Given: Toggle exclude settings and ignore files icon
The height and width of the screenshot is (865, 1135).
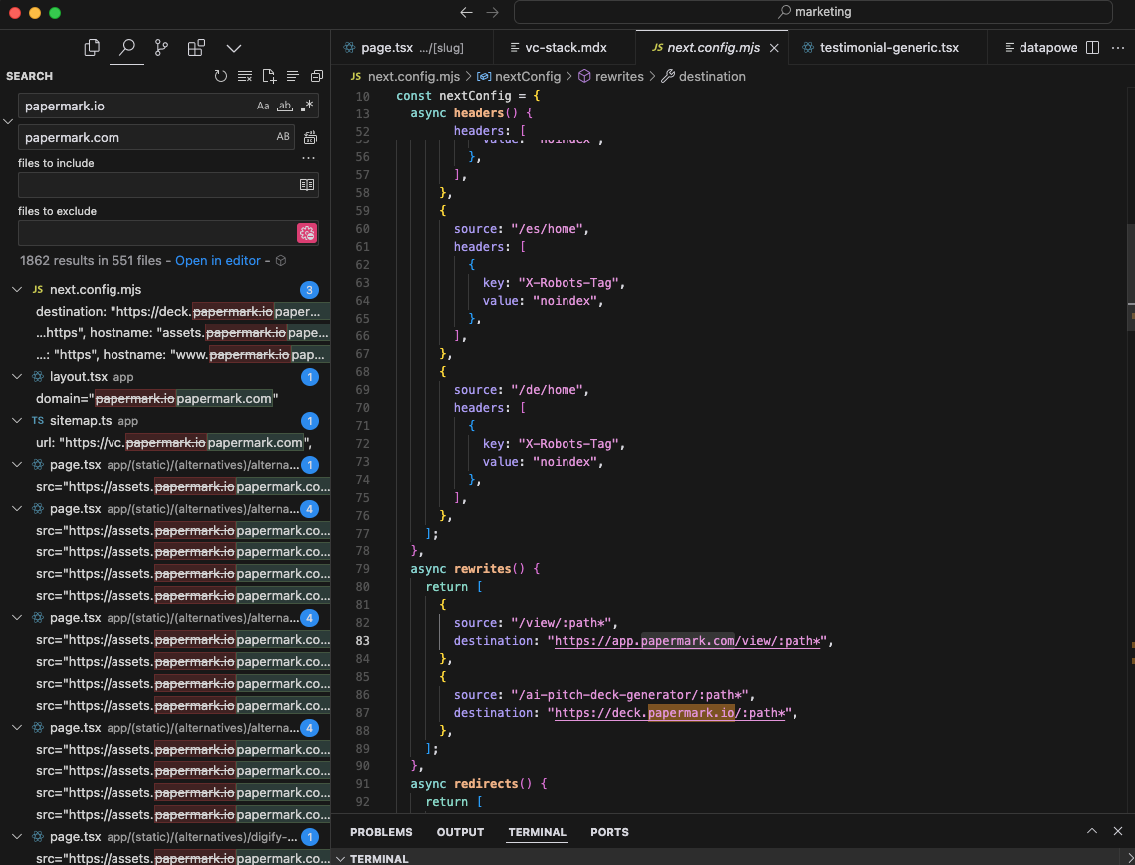Looking at the screenshot, I should click(307, 233).
